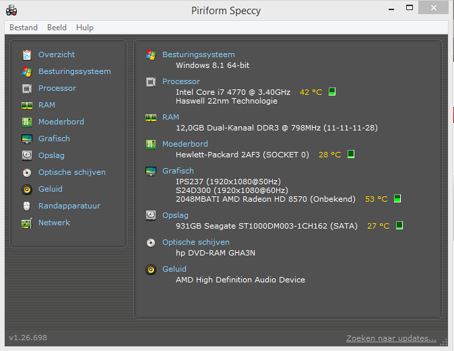Image resolution: width=454 pixels, height=351 pixels.
Task: Click Grafisch heading link in summary
Action: tap(178, 171)
